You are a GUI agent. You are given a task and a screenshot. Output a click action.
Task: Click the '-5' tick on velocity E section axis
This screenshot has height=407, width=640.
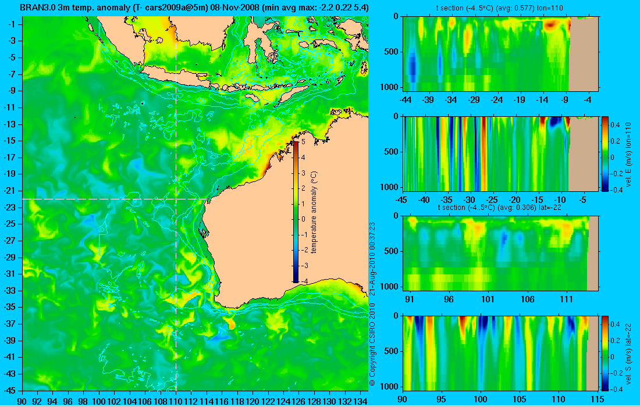(583, 200)
